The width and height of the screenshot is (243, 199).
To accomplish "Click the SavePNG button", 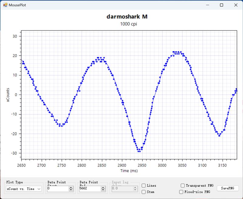I will (228, 188).
